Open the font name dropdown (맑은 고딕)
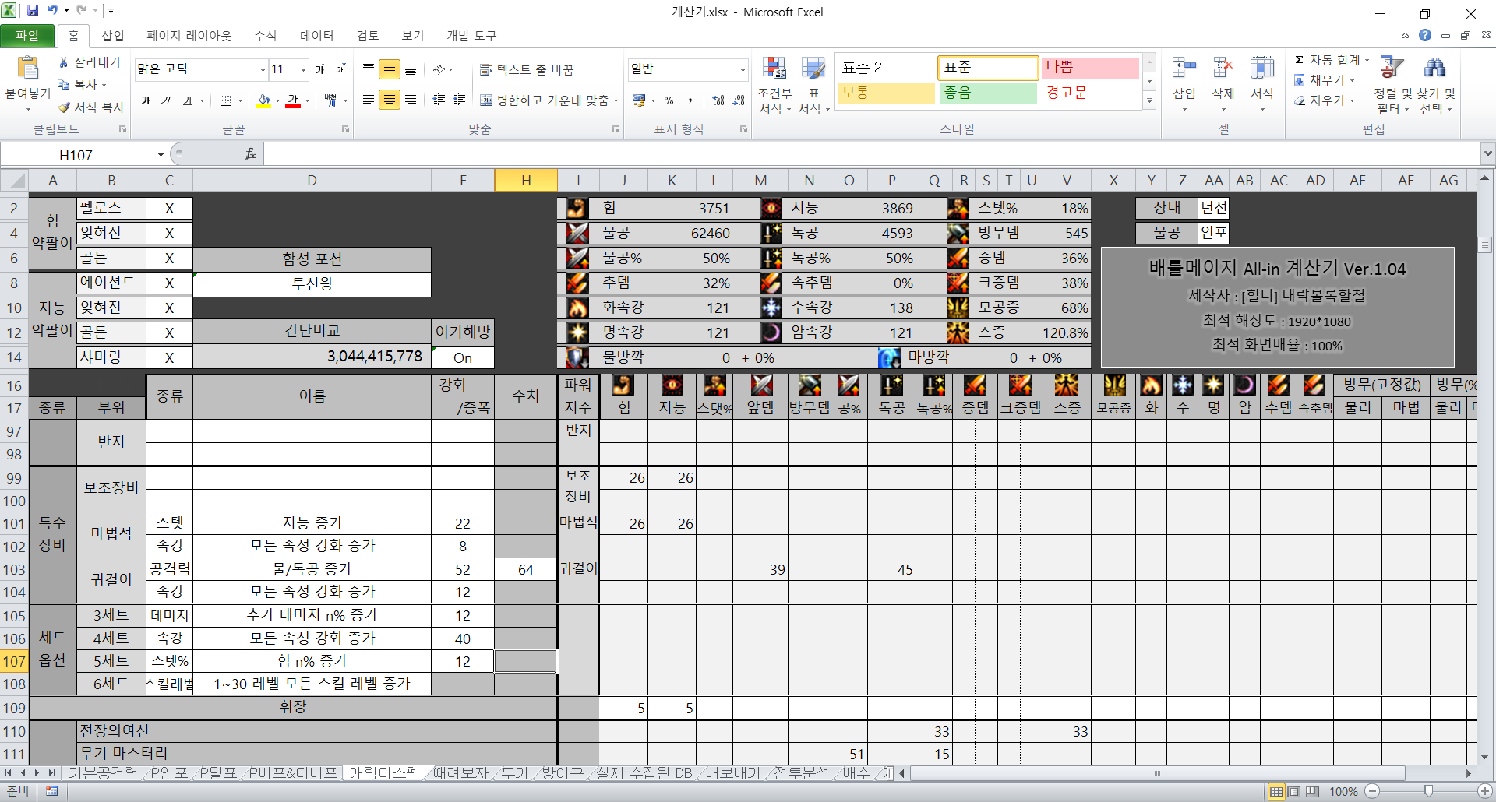Image resolution: width=1496 pixels, height=802 pixels. [x=263, y=70]
